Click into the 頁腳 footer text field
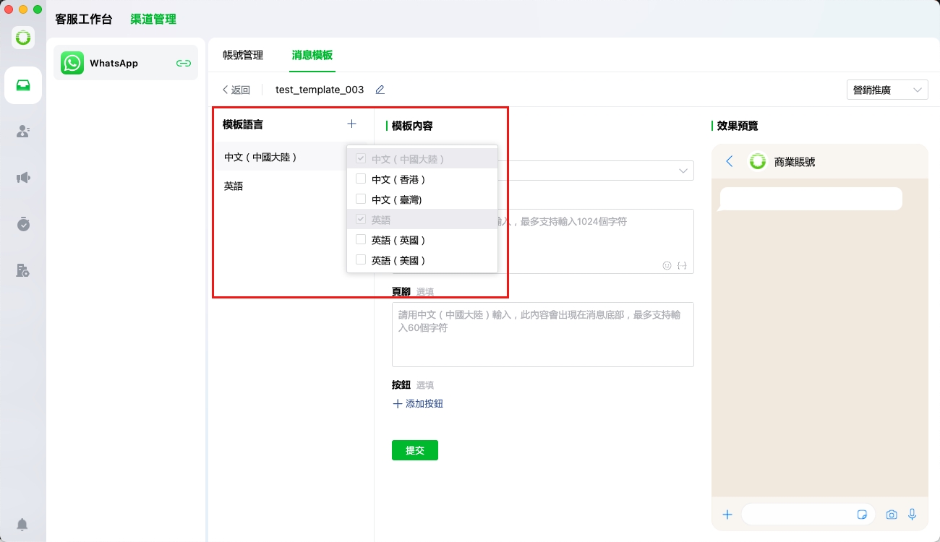The height and width of the screenshot is (542, 940). click(542, 335)
